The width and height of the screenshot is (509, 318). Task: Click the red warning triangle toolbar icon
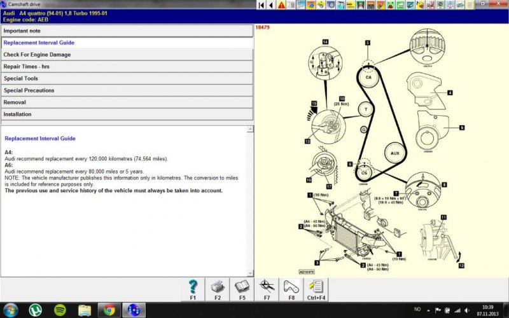281,5
